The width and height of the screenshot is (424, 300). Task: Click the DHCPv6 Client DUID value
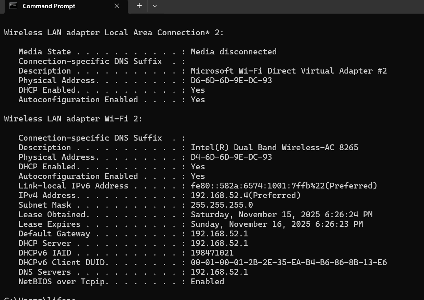(x=289, y=262)
